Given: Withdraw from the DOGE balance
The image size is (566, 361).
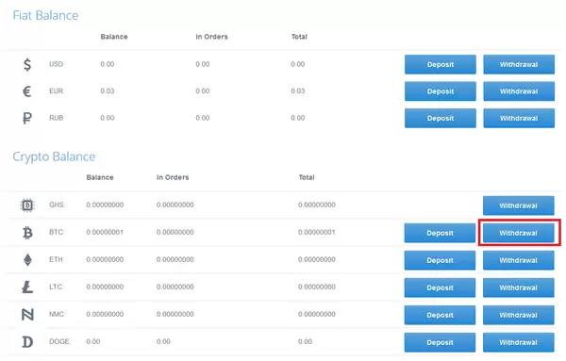Looking at the screenshot, I should point(518,342).
